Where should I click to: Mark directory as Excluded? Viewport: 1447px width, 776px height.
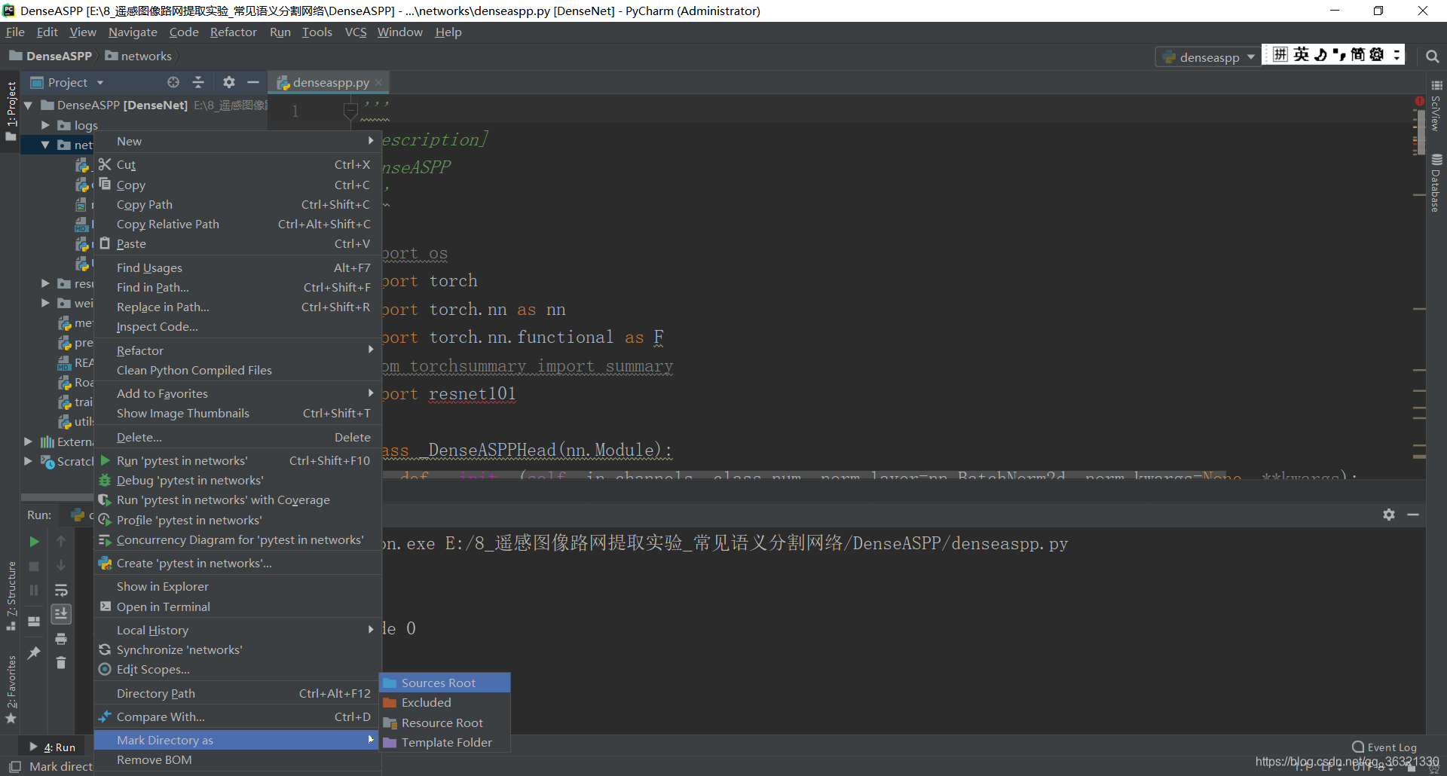pyautogui.click(x=445, y=702)
